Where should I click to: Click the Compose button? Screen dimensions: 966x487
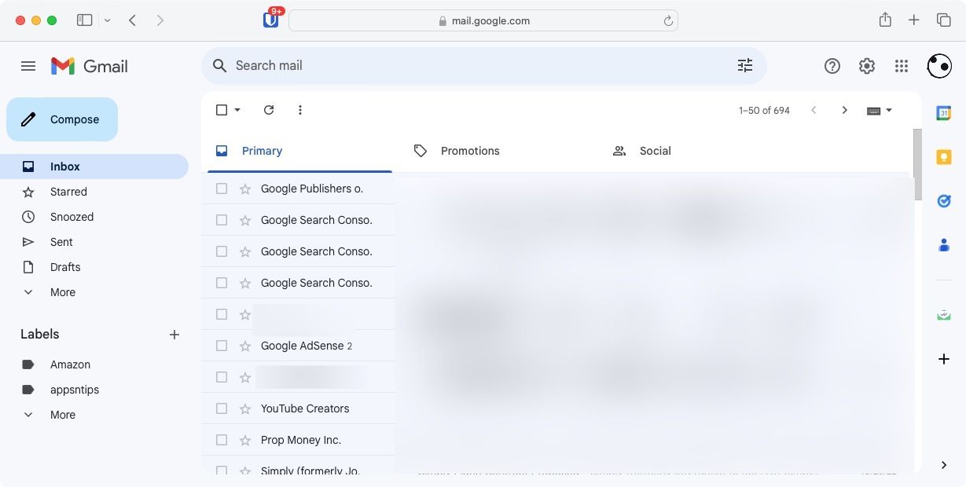coord(62,119)
